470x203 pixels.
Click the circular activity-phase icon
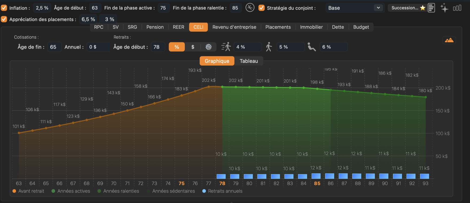[x=250, y=8]
